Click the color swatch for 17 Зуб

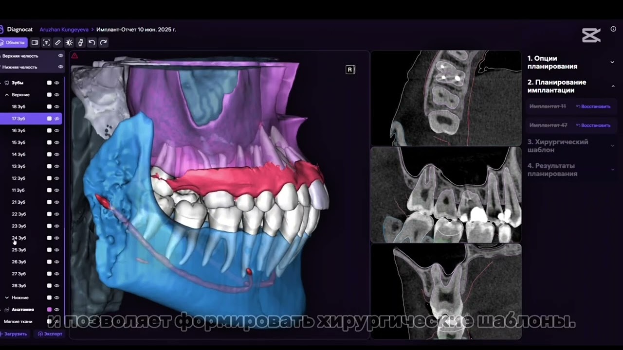tap(49, 119)
